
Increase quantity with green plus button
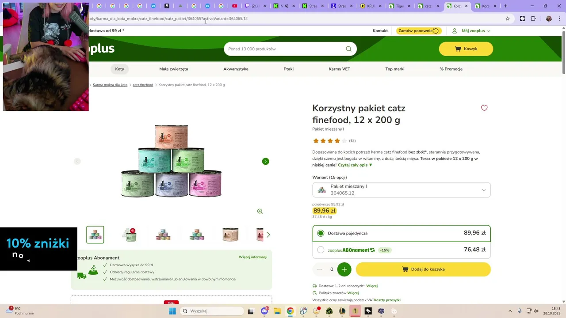click(344, 269)
